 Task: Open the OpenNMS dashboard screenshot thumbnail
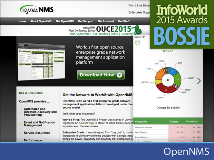tap(41, 62)
